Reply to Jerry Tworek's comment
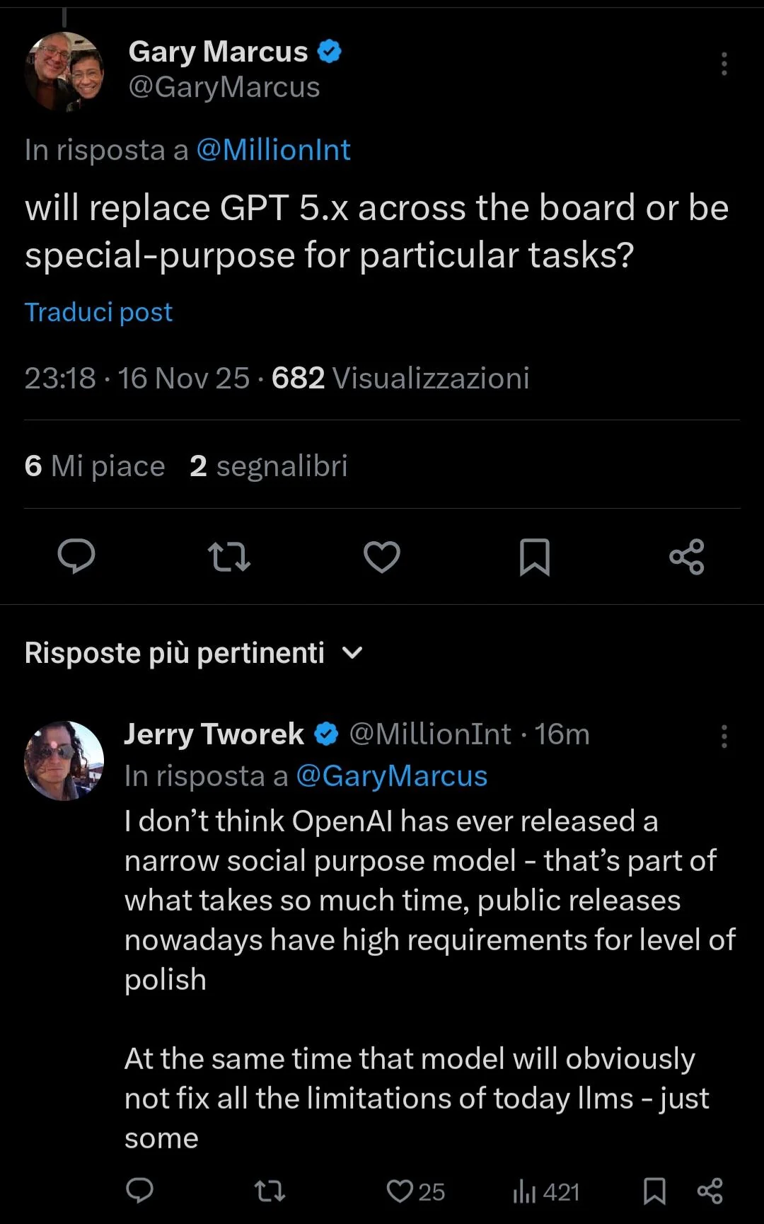The image size is (764, 1224). 139,1191
